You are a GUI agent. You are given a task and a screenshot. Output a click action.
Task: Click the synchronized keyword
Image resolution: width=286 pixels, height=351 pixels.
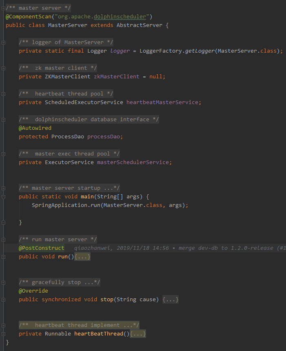(x=61, y=300)
